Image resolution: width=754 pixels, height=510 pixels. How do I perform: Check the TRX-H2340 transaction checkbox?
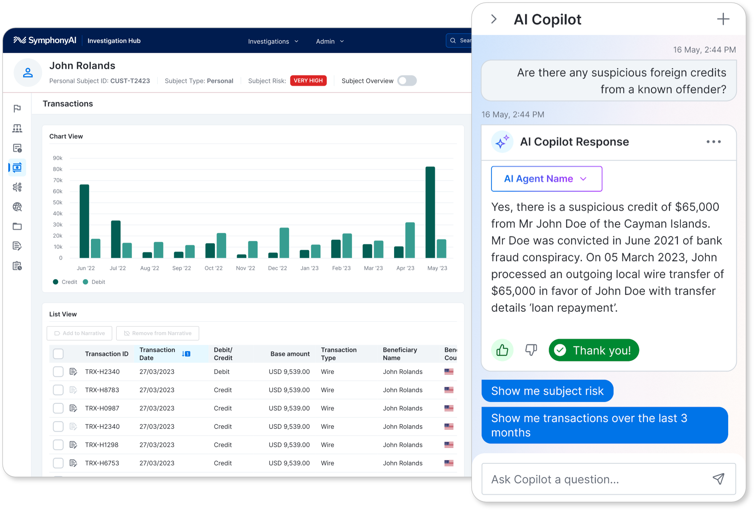pos(59,372)
